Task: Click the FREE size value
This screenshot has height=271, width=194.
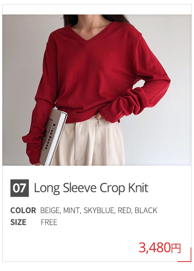Action: click(49, 222)
